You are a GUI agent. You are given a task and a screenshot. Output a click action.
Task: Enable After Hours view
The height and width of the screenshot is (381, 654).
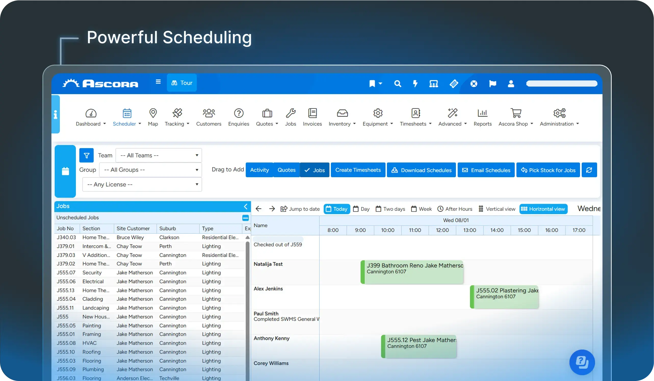tap(455, 209)
